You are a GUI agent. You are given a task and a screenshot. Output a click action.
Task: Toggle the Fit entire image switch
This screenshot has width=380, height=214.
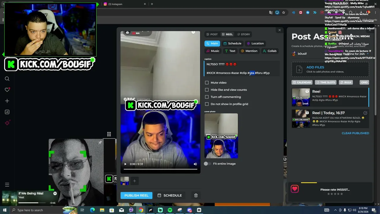click(x=207, y=164)
